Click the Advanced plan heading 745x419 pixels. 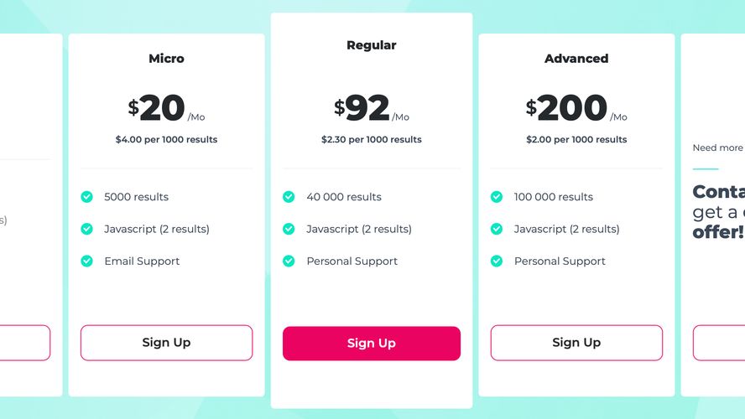576,59
